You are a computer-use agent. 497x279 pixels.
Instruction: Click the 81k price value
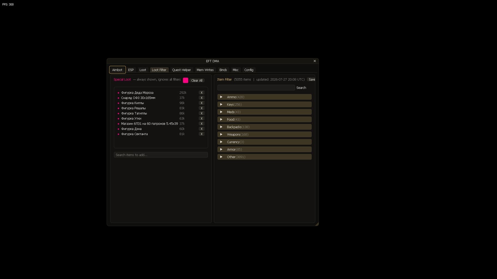click(x=182, y=134)
